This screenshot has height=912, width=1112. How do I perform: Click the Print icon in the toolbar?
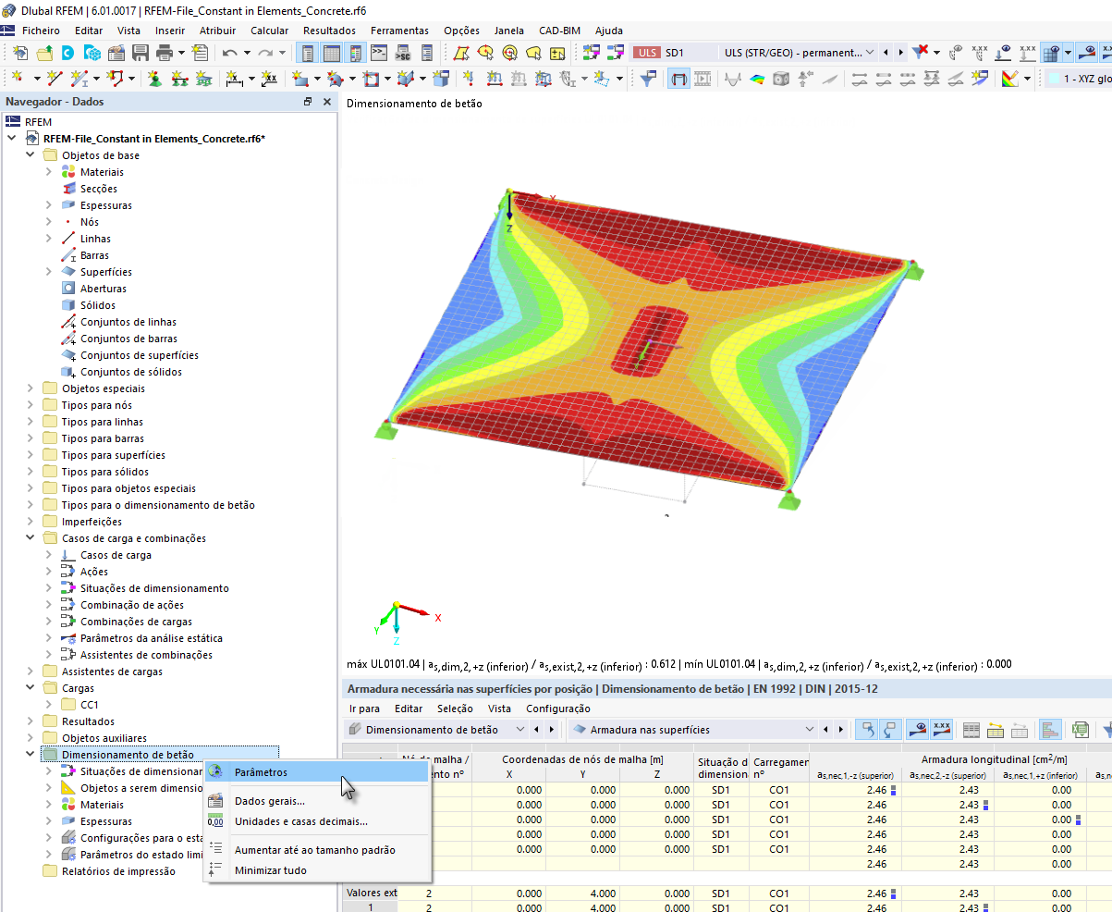click(165, 53)
